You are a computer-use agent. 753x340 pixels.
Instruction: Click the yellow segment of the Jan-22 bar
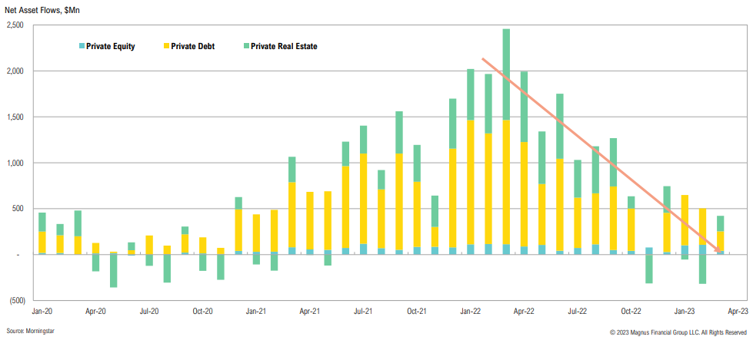click(x=471, y=183)
